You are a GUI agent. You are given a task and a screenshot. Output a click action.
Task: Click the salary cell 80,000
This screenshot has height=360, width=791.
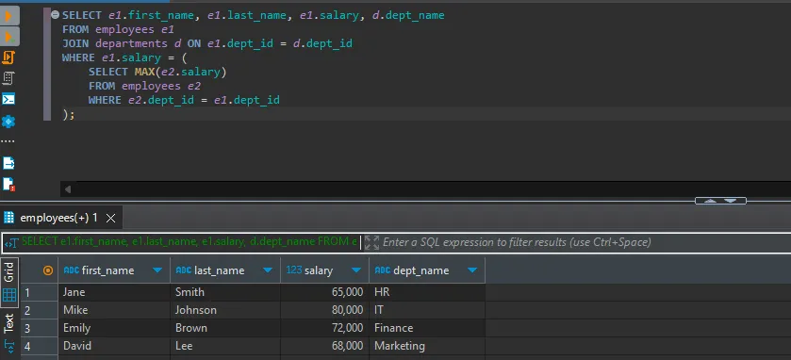coord(325,310)
